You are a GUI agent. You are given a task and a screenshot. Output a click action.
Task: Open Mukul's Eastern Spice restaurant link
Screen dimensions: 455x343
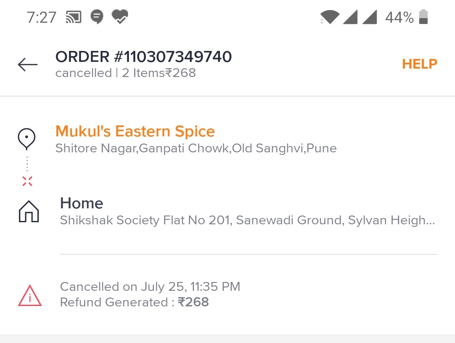pos(135,131)
